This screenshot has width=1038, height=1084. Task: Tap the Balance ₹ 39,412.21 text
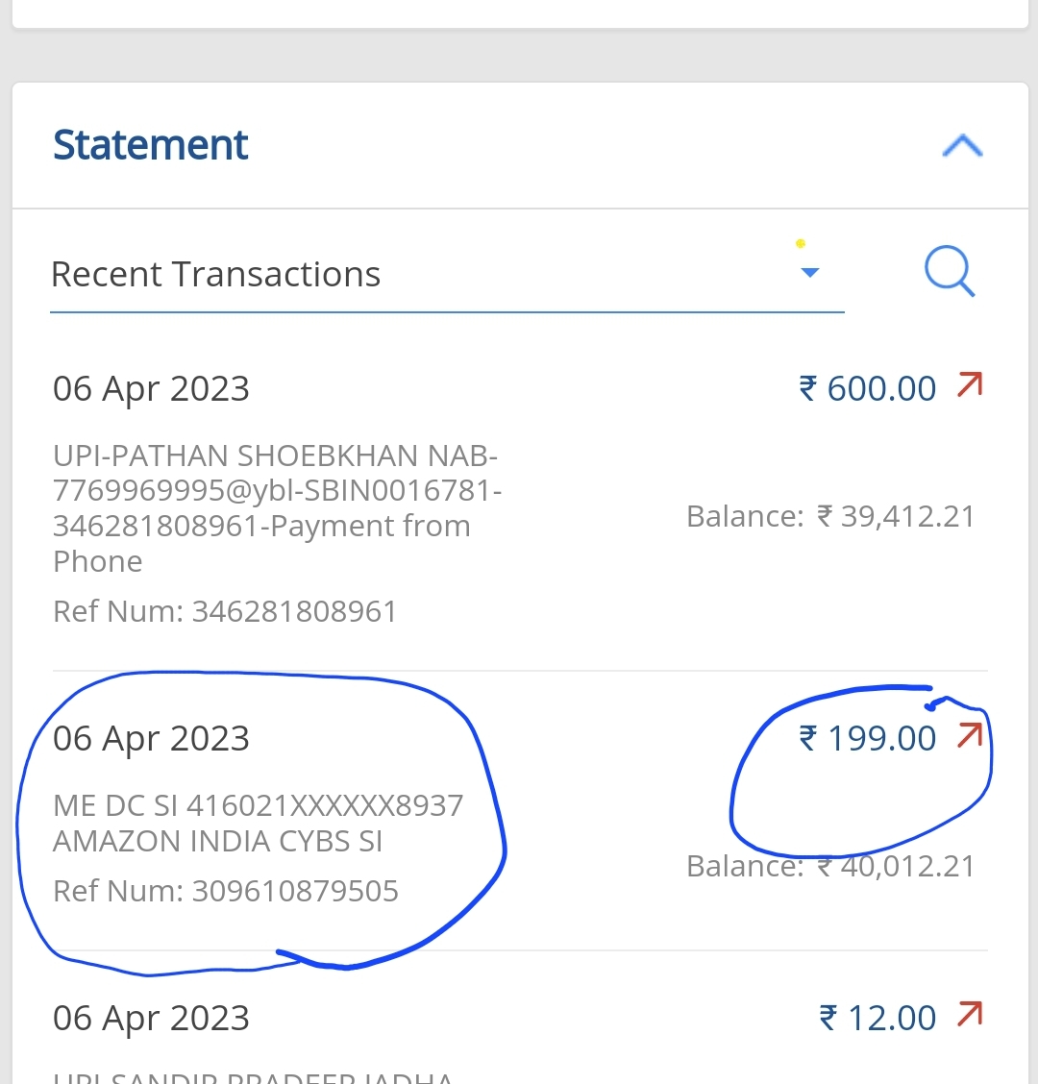[830, 517]
